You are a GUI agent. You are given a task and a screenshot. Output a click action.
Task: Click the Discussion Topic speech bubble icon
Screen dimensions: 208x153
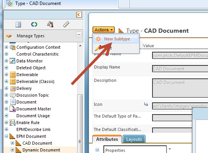[x=13, y=96]
